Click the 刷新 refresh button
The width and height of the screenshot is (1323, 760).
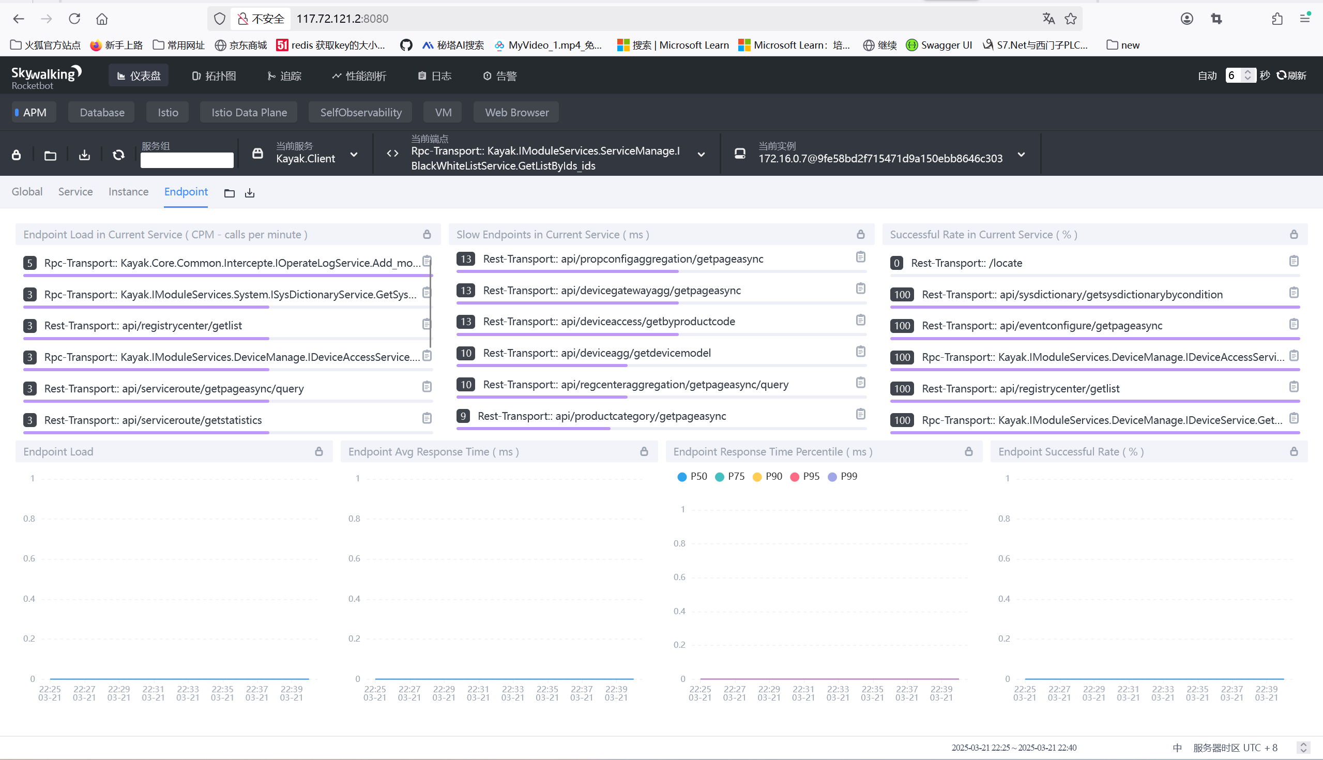coord(1291,75)
